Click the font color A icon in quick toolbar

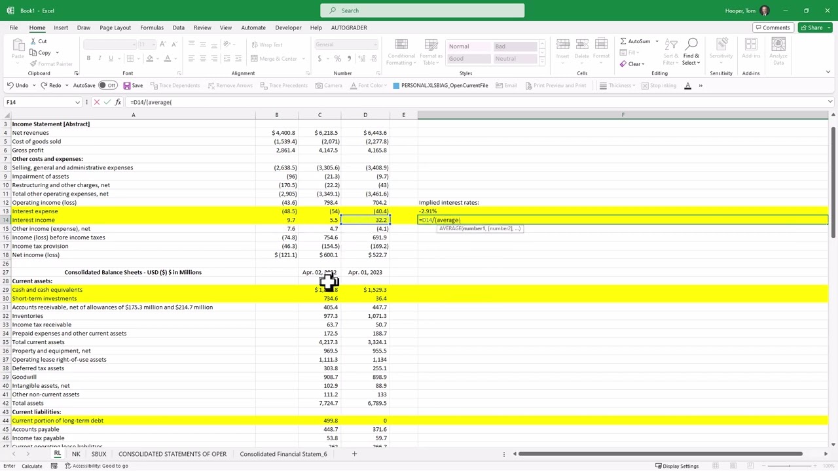pyautogui.click(x=687, y=86)
